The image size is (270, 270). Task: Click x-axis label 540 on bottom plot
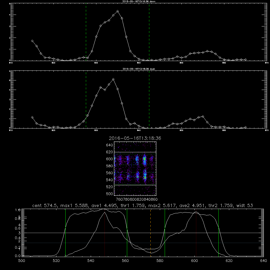point(91,261)
